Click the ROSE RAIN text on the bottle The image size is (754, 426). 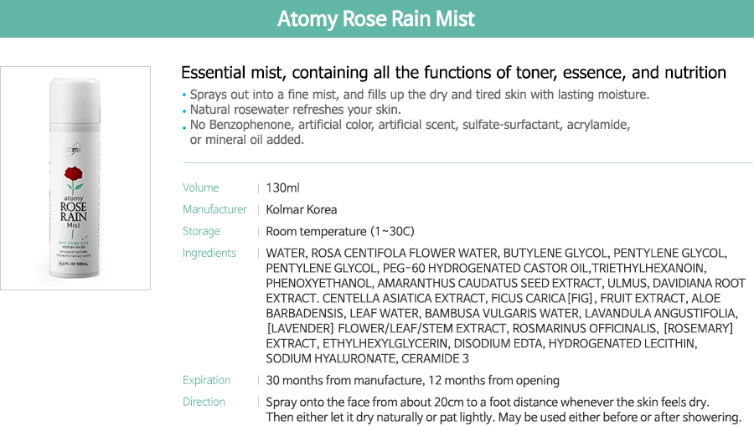pyautogui.click(x=74, y=211)
